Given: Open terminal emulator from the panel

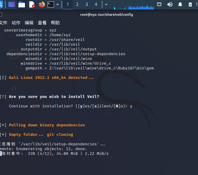Looking at the screenshot, I should [51, 4].
